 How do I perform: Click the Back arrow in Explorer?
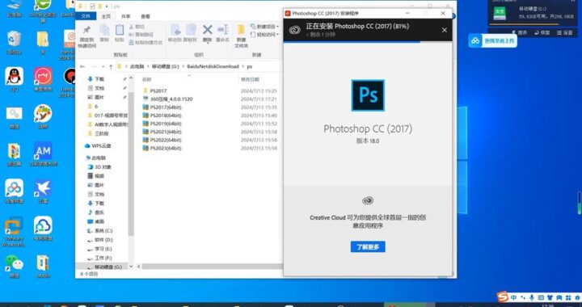click(x=82, y=66)
